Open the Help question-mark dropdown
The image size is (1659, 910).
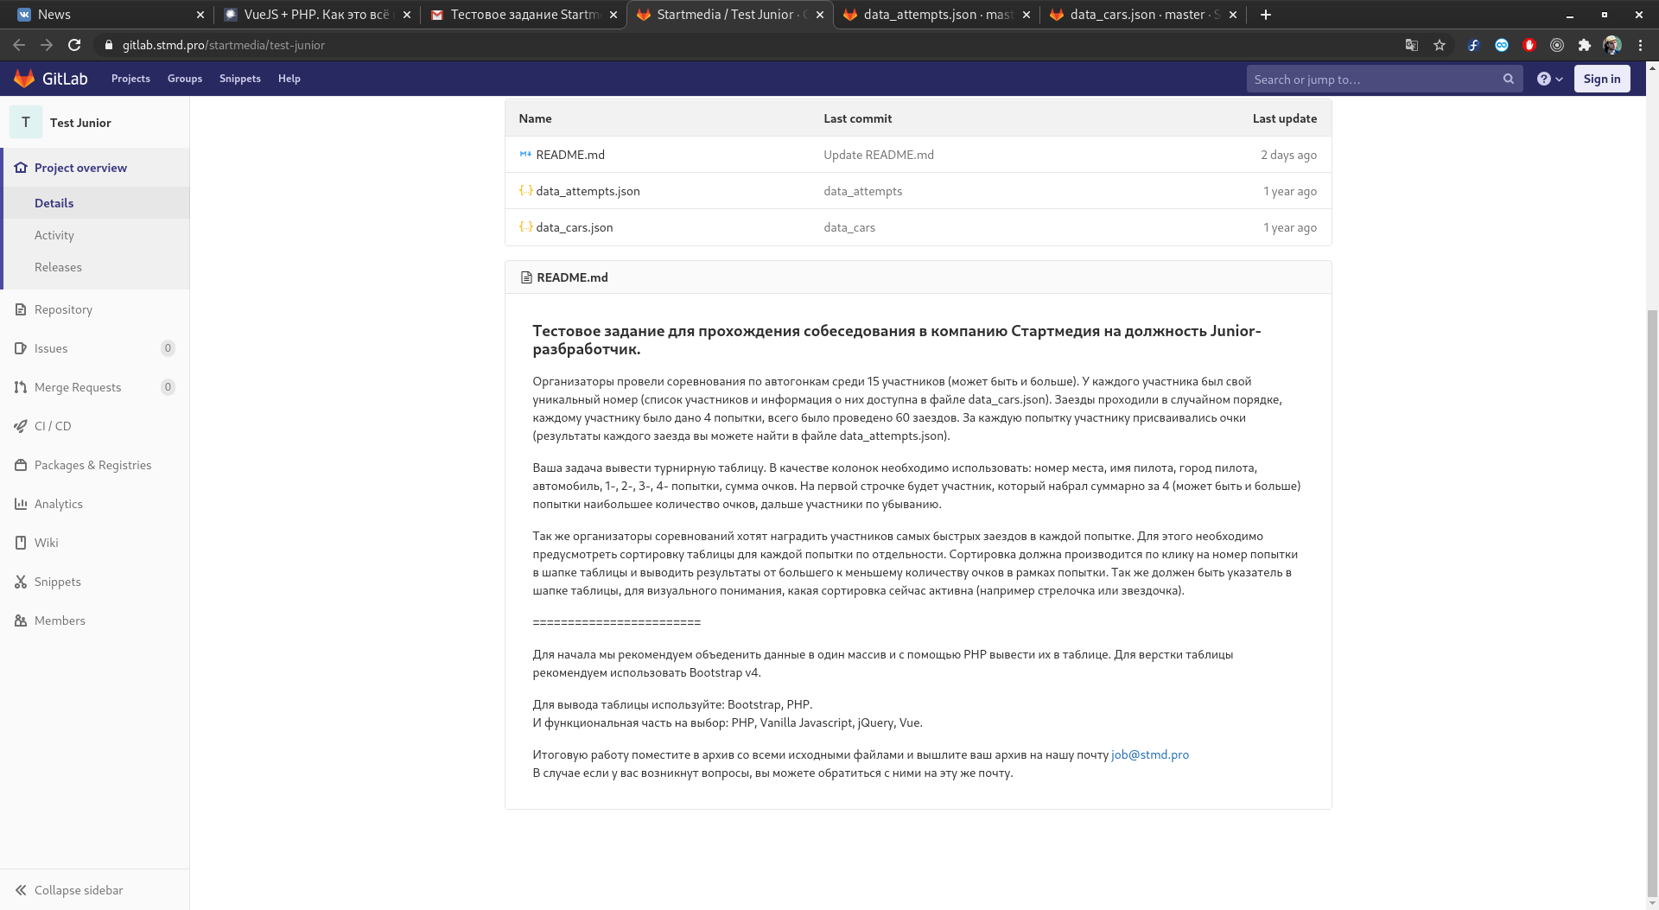click(x=1550, y=79)
